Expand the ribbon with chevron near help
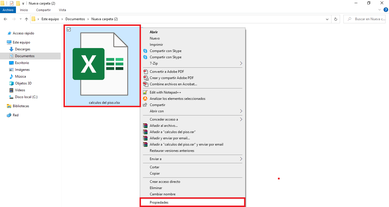This screenshot has height=207, width=389. click(380, 10)
